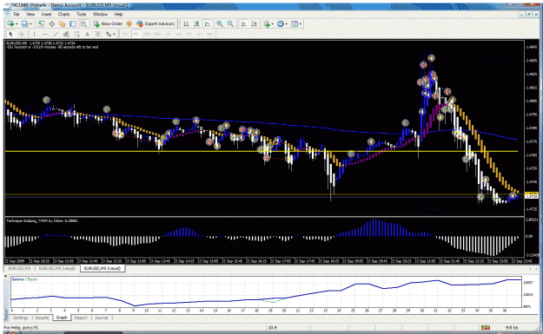Open a new chart via toolbar icon
Screen dimensions: 543x334
pos(10,24)
